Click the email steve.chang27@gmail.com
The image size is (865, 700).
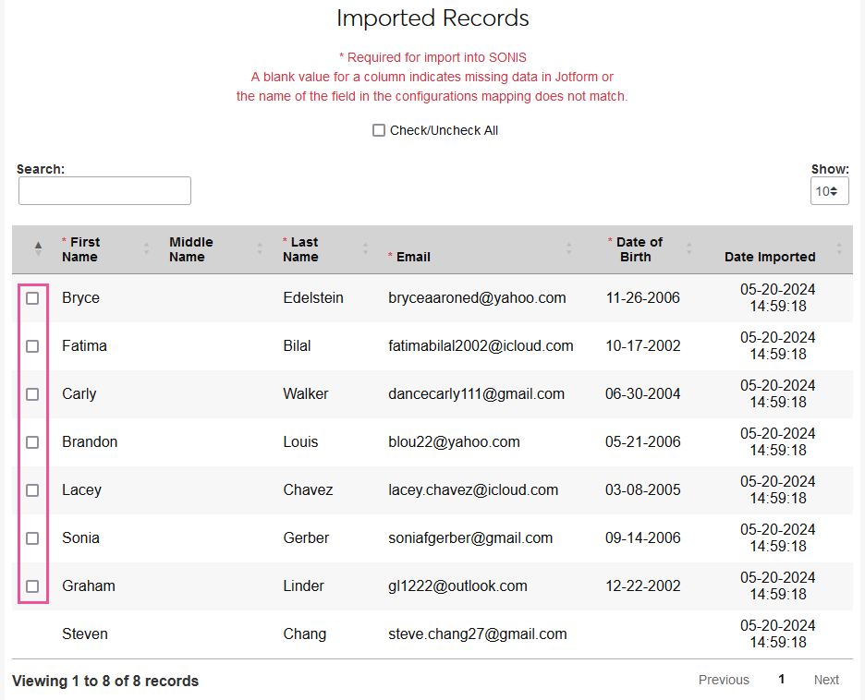[x=477, y=634]
